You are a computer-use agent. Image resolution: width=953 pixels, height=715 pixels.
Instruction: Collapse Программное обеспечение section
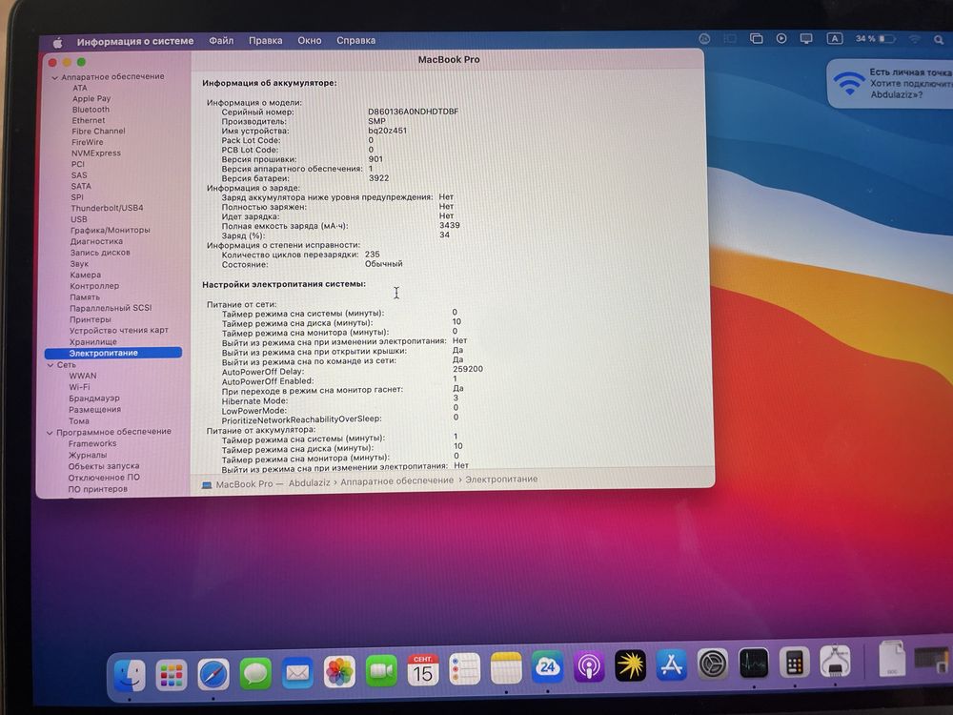(x=50, y=433)
